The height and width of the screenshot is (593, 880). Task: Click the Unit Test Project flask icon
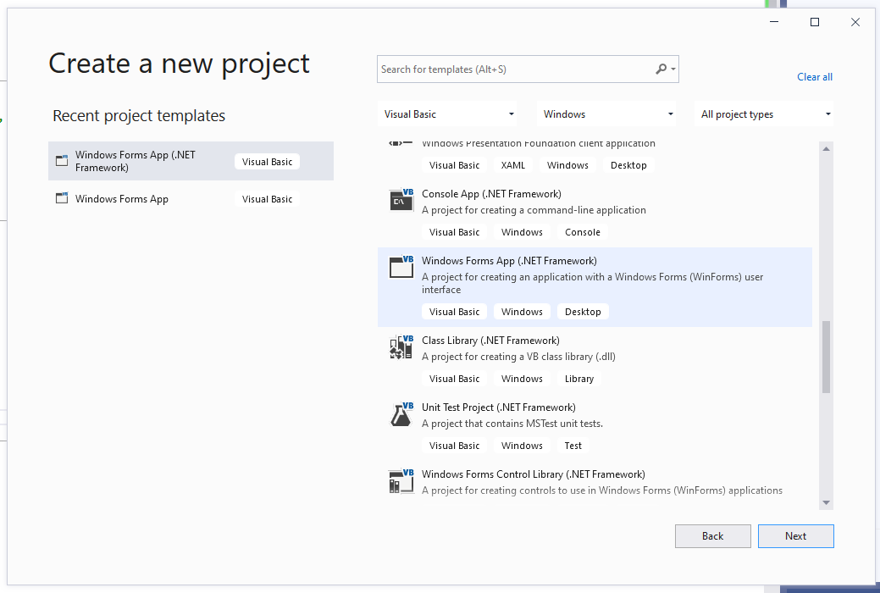pos(401,413)
